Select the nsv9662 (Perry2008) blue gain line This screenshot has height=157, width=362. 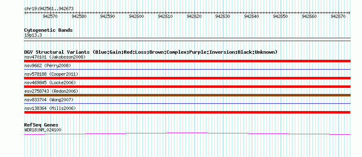(x=187, y=69)
